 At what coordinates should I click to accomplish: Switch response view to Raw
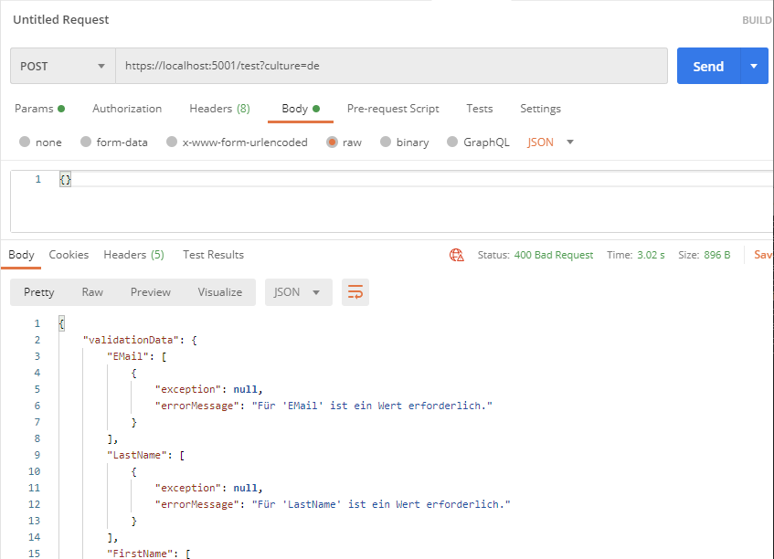click(92, 292)
